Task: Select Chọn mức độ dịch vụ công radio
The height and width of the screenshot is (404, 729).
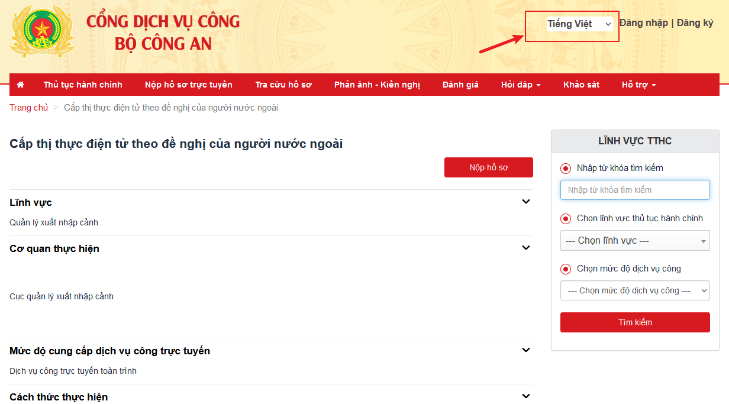Action: tap(566, 269)
